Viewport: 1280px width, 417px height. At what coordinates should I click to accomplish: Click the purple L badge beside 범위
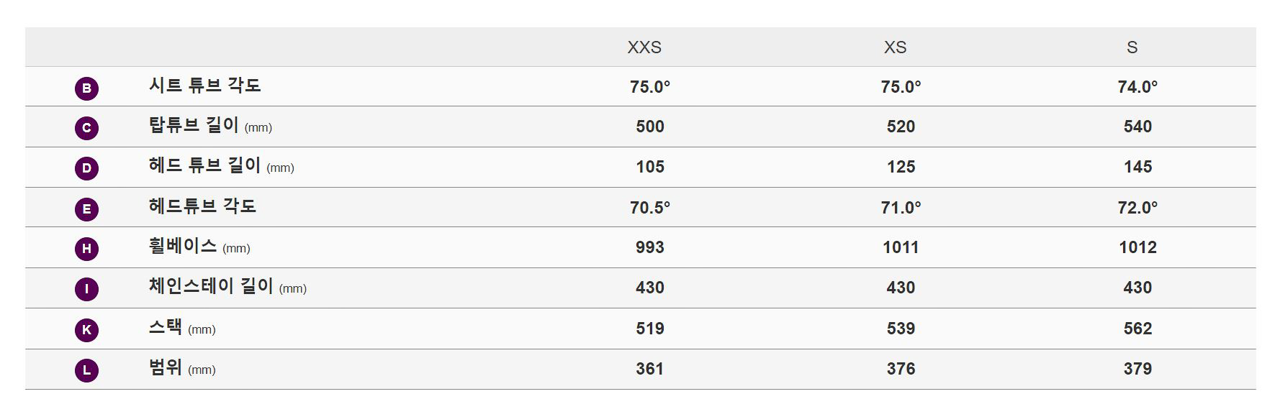click(x=86, y=370)
